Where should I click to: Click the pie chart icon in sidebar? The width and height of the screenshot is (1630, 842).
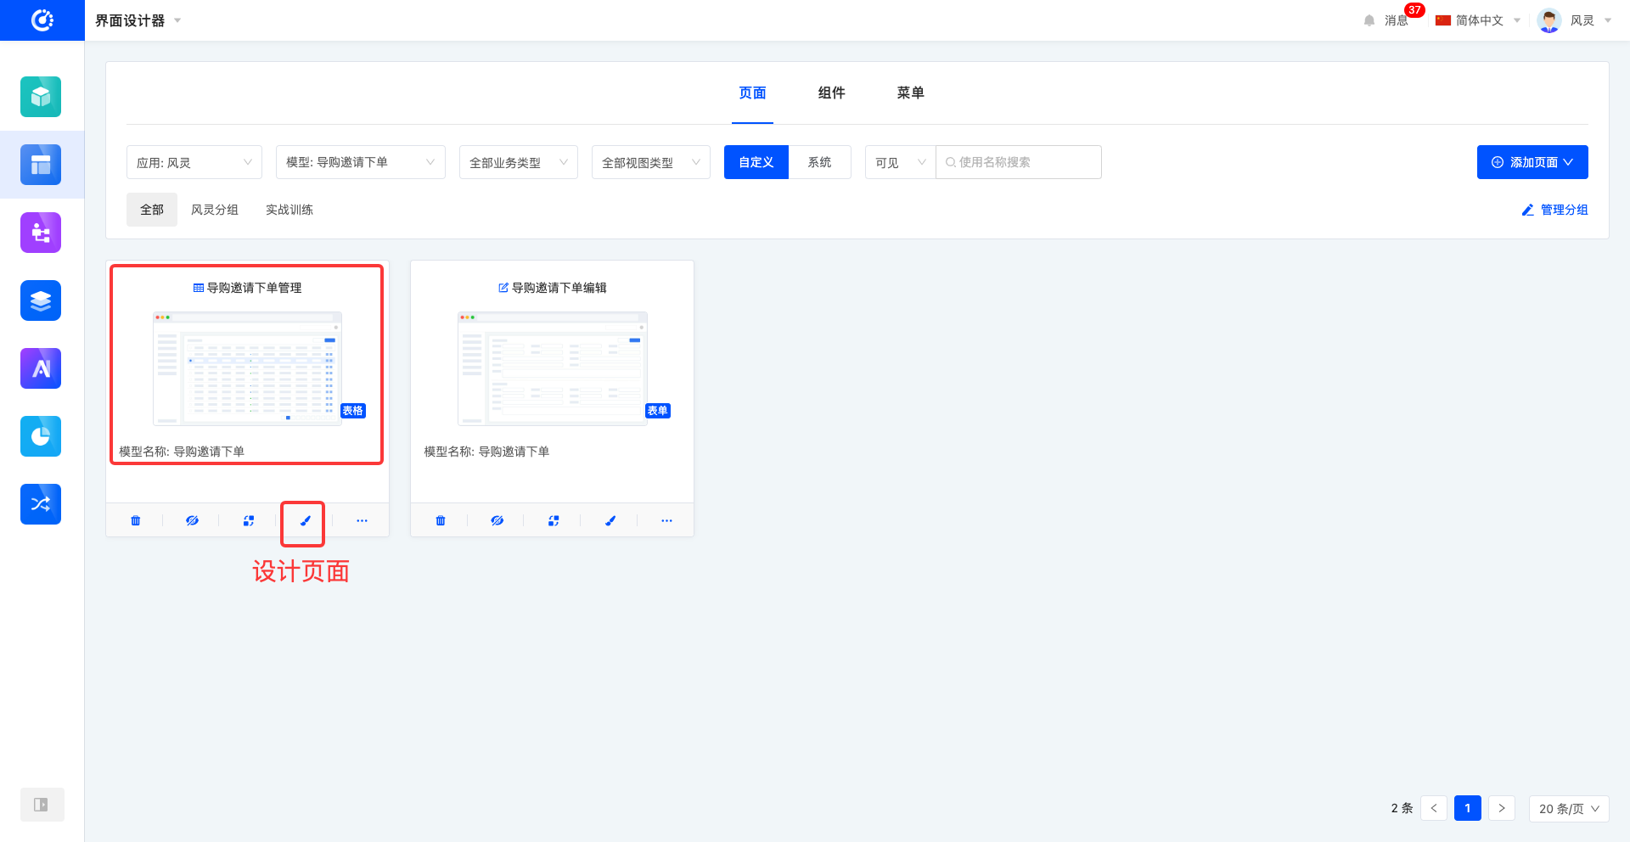[41, 436]
